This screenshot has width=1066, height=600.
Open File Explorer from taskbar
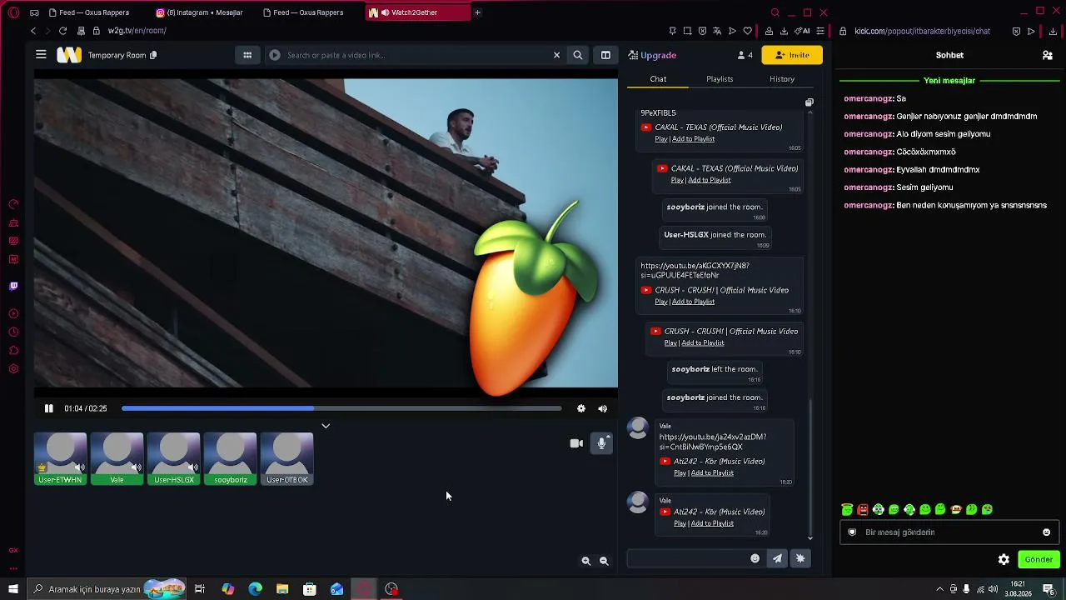click(x=282, y=589)
